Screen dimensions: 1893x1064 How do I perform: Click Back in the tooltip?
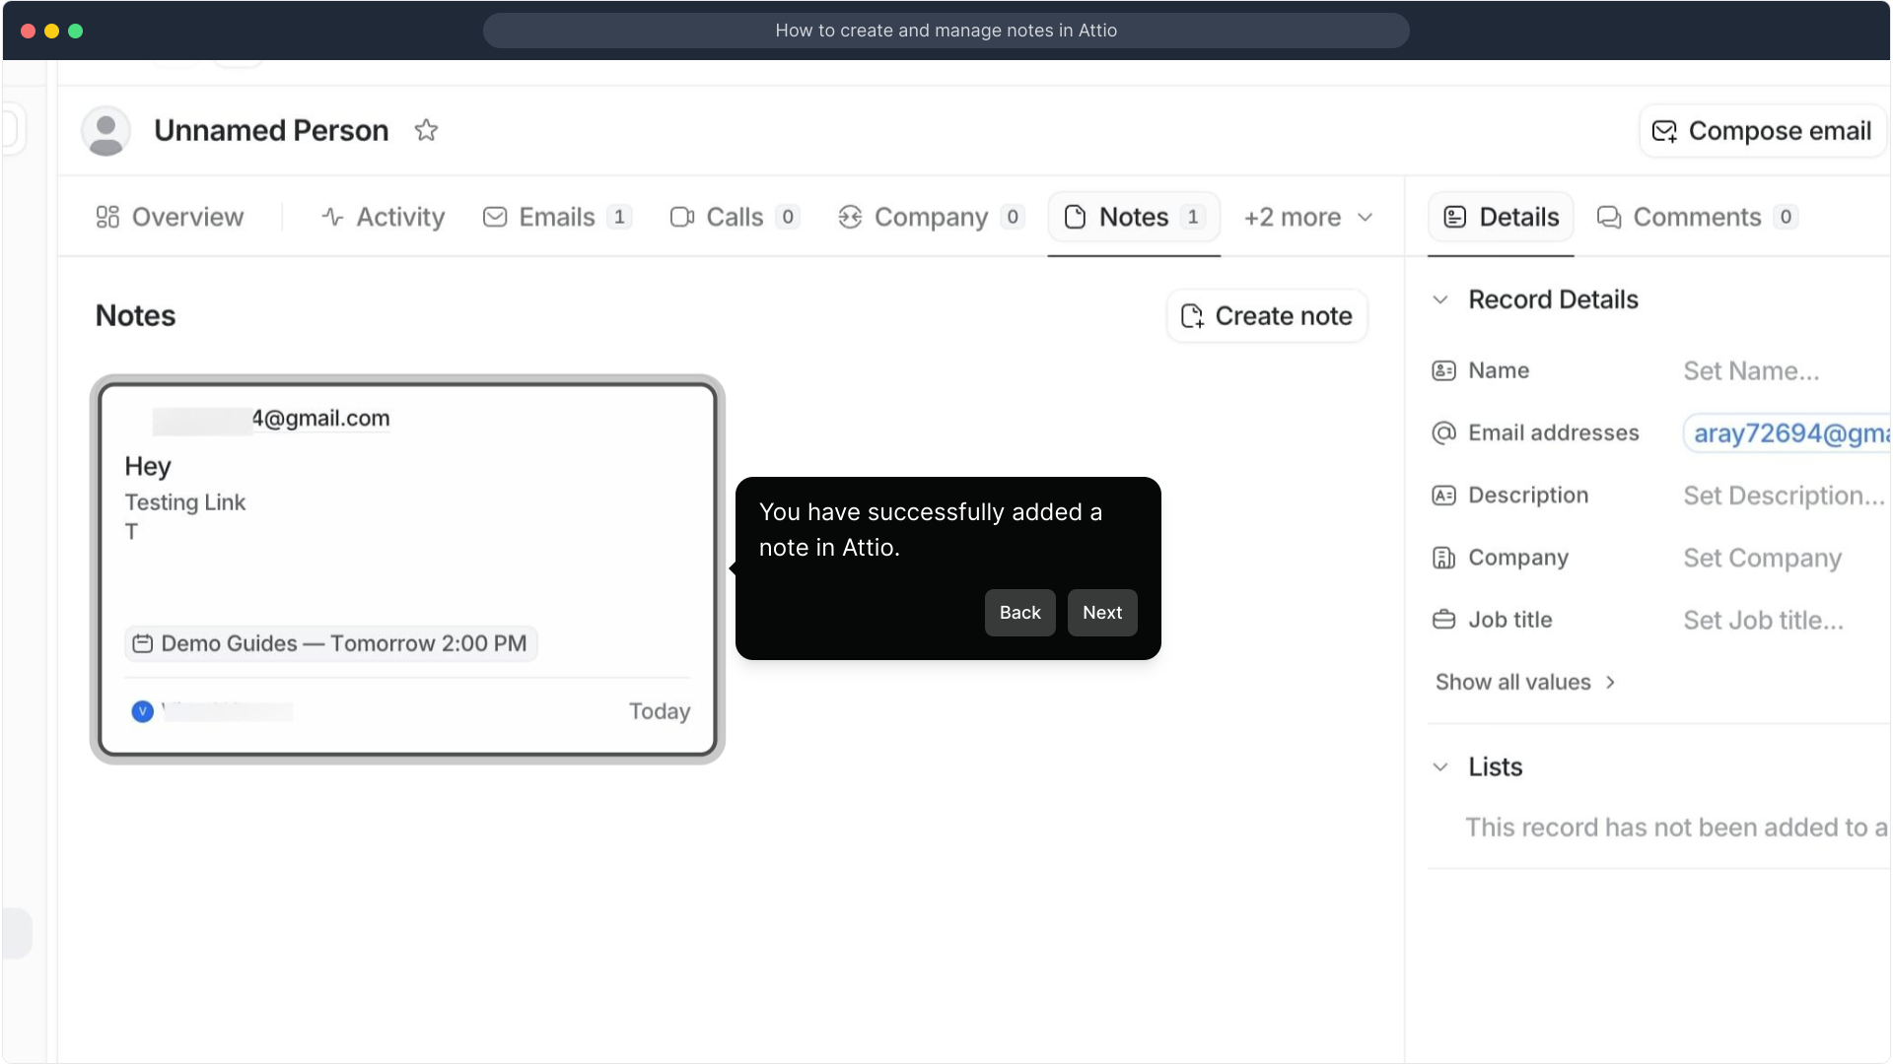1019,613
